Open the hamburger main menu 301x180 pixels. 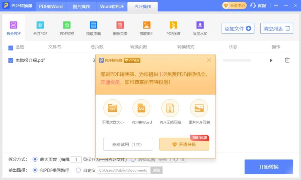(x=276, y=6)
